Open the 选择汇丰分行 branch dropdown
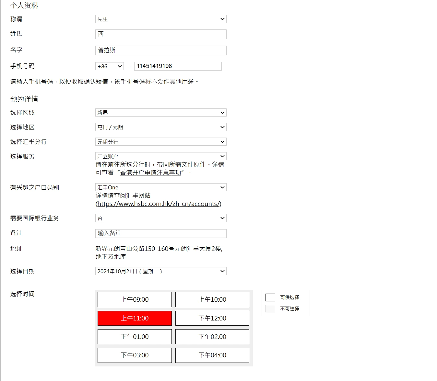This screenshot has width=437, height=381. 161,142
